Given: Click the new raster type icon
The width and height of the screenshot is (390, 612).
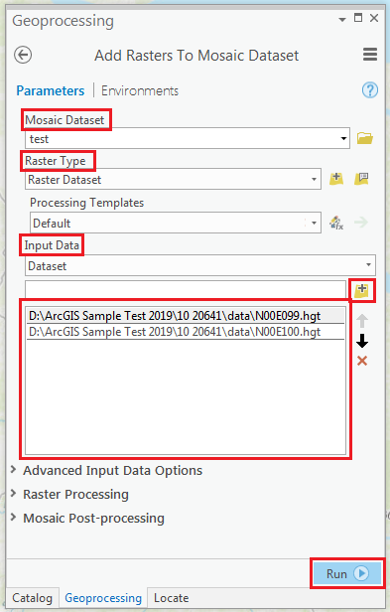Looking at the screenshot, I should coord(336,179).
